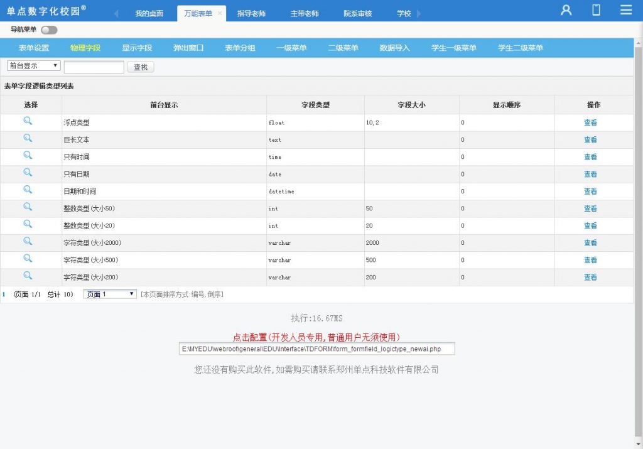Switch to the 指导老师 tab

click(251, 14)
